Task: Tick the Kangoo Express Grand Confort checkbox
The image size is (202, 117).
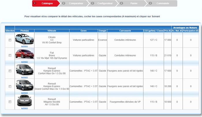Action: tap(10, 86)
